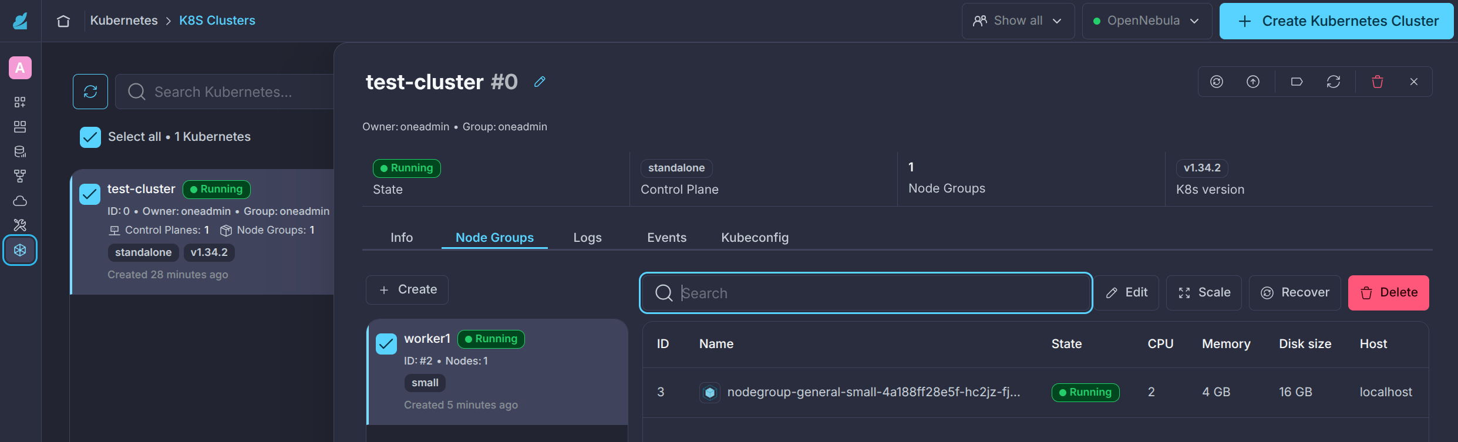Click the v1.34.2 tag on test-cluster card
The image size is (1458, 442).
point(209,252)
